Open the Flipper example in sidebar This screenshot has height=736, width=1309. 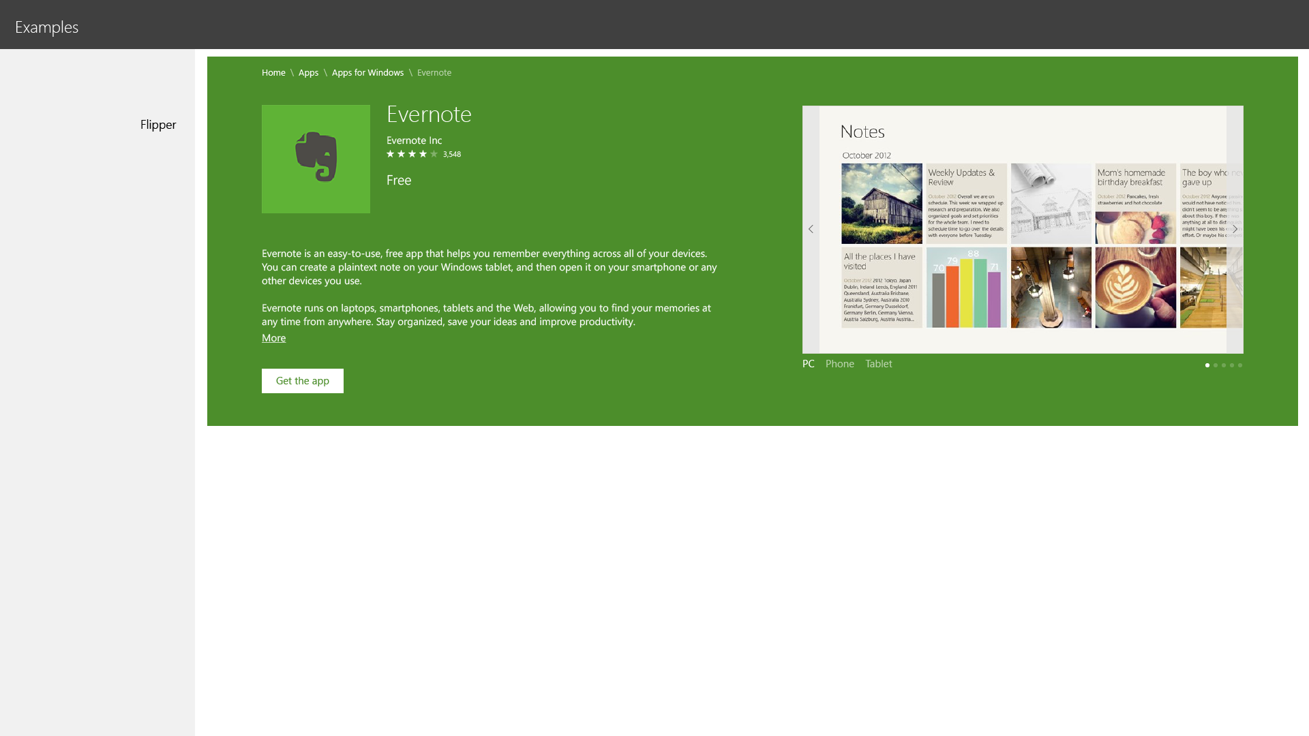(x=158, y=125)
